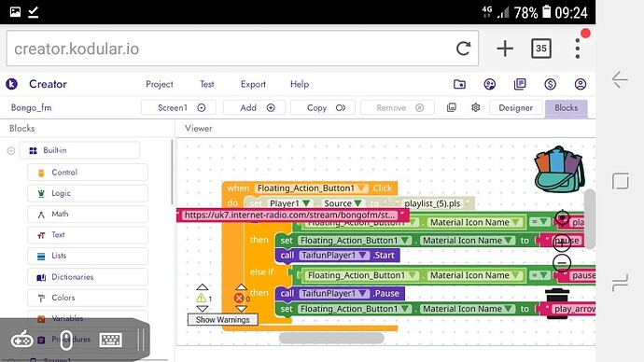Click the horizontal scrollbar under the workspace
644x362 pixels.
[331, 338]
